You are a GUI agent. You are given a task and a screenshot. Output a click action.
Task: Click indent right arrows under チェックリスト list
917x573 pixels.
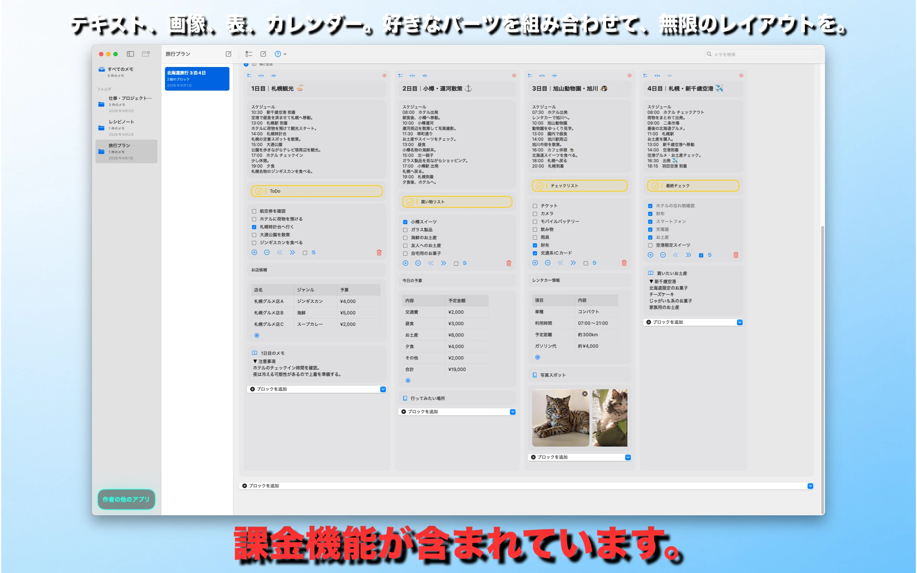(573, 263)
